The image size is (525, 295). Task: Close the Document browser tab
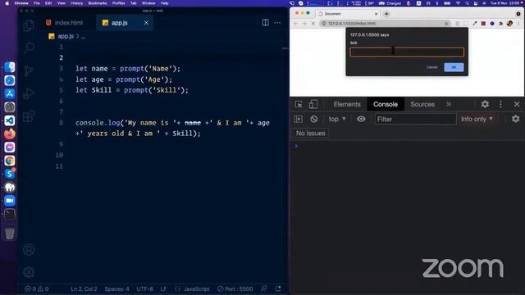(x=376, y=14)
